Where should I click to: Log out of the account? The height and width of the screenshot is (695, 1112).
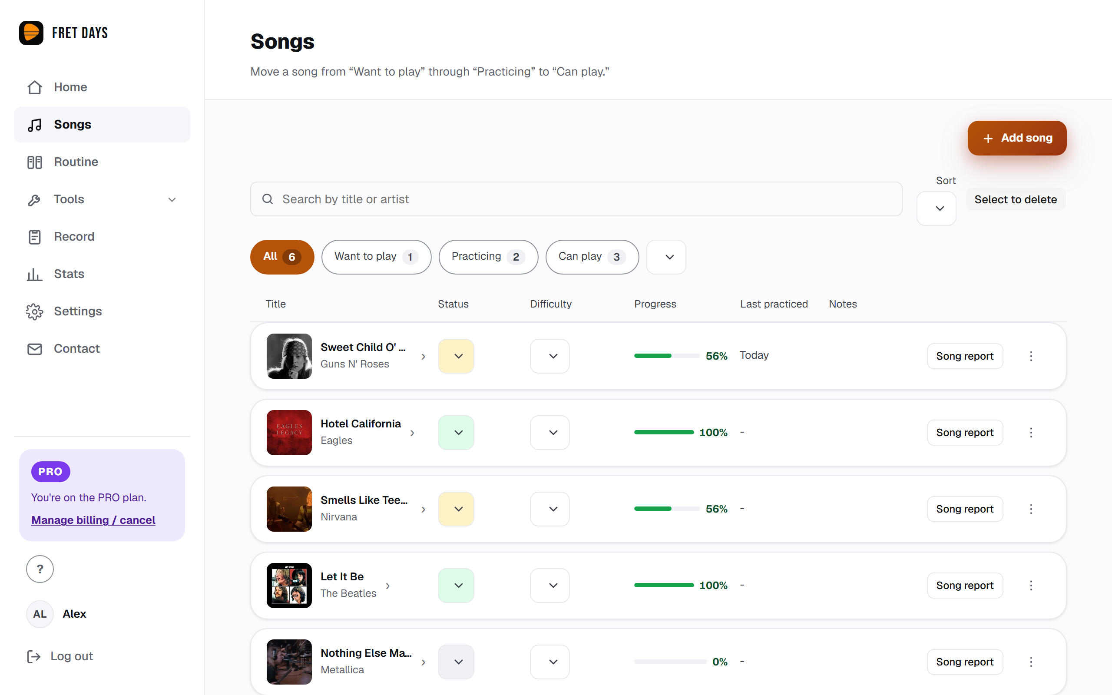coord(60,656)
